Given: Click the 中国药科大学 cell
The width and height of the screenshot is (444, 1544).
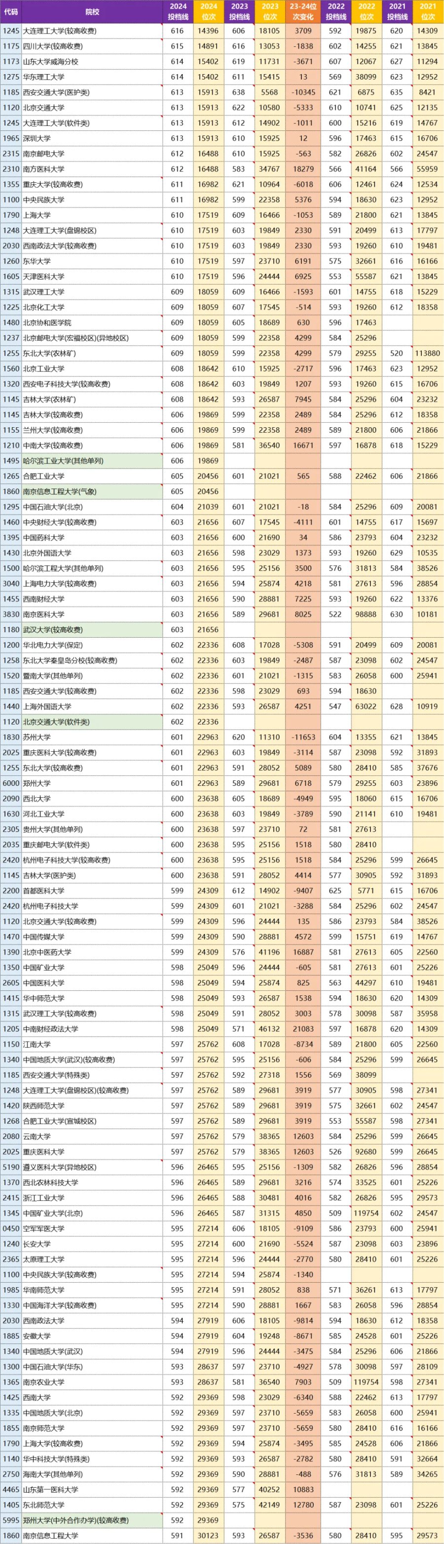Looking at the screenshot, I should (92, 538).
